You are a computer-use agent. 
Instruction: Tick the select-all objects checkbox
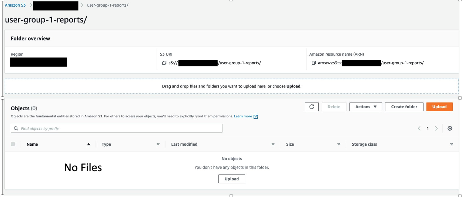pos(13,144)
